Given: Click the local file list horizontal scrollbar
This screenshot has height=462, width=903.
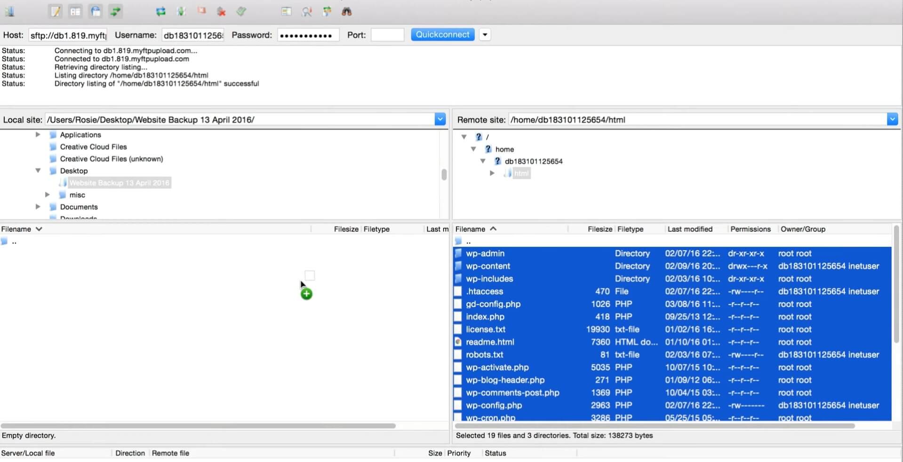Looking at the screenshot, I should 198,426.
